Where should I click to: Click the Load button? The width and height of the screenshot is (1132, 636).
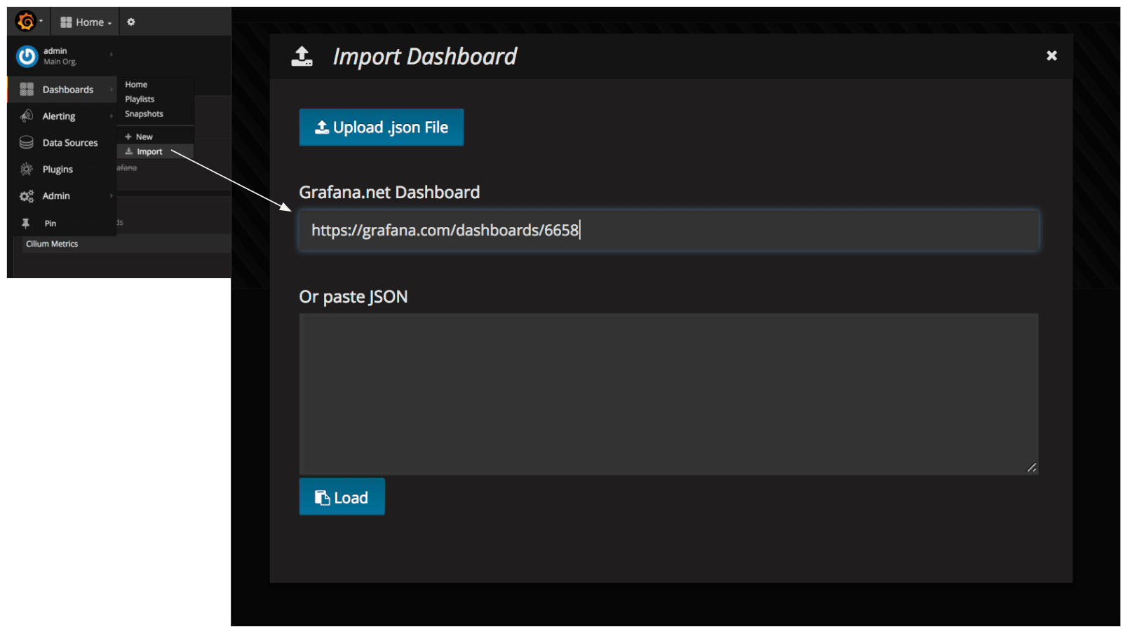[x=342, y=497]
